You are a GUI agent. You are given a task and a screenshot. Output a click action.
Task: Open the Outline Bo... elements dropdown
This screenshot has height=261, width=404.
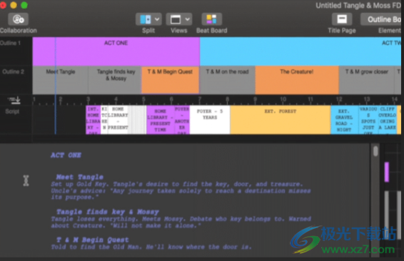click(x=382, y=19)
